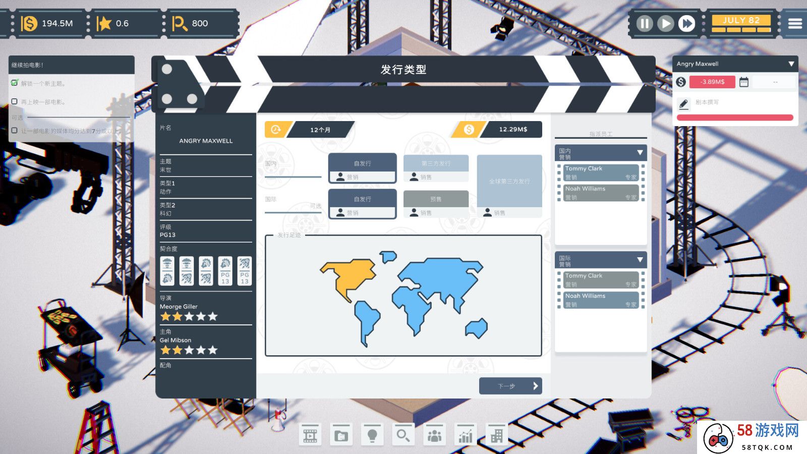Viewport: 807px width, 454px height.
Task: Choose domestic third-party distribution option
Action: tap(436, 168)
